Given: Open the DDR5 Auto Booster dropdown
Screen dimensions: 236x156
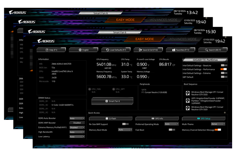Looking at the screenshot, I should coord(77,119).
